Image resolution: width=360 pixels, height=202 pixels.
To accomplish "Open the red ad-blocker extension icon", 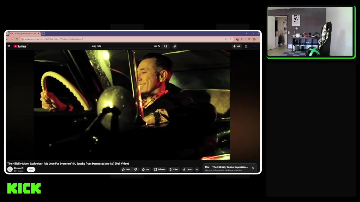I will coord(238,39).
